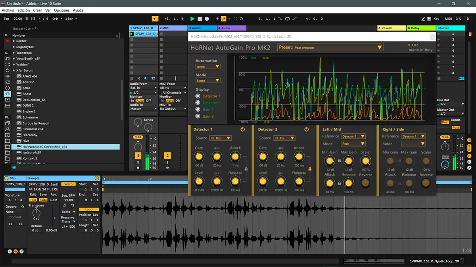This screenshot has width=476, height=267.
Task: Solo track 1 with S button
Action: coord(138,163)
